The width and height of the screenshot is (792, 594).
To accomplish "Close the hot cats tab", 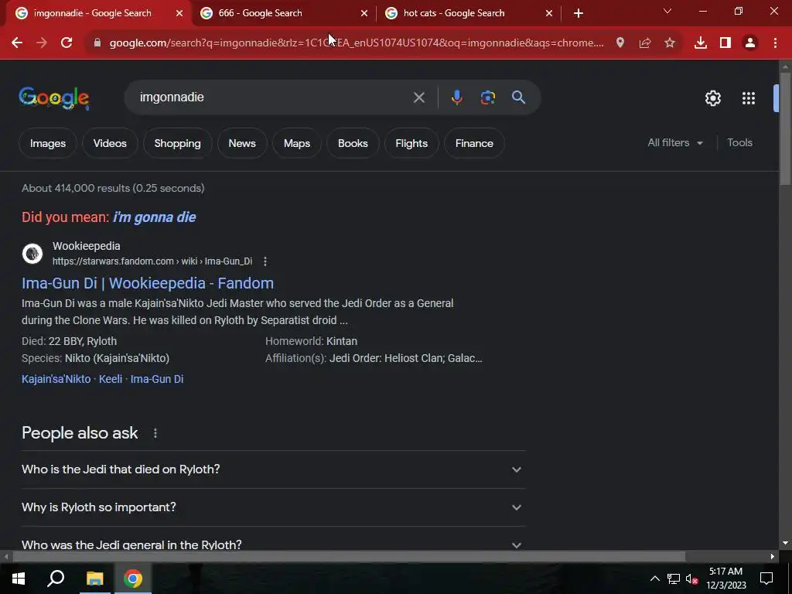I will coord(549,14).
